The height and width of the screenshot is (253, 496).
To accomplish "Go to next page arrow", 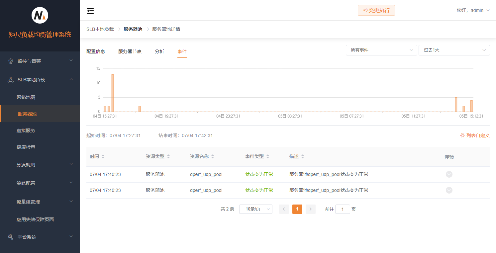I will pos(310,209).
